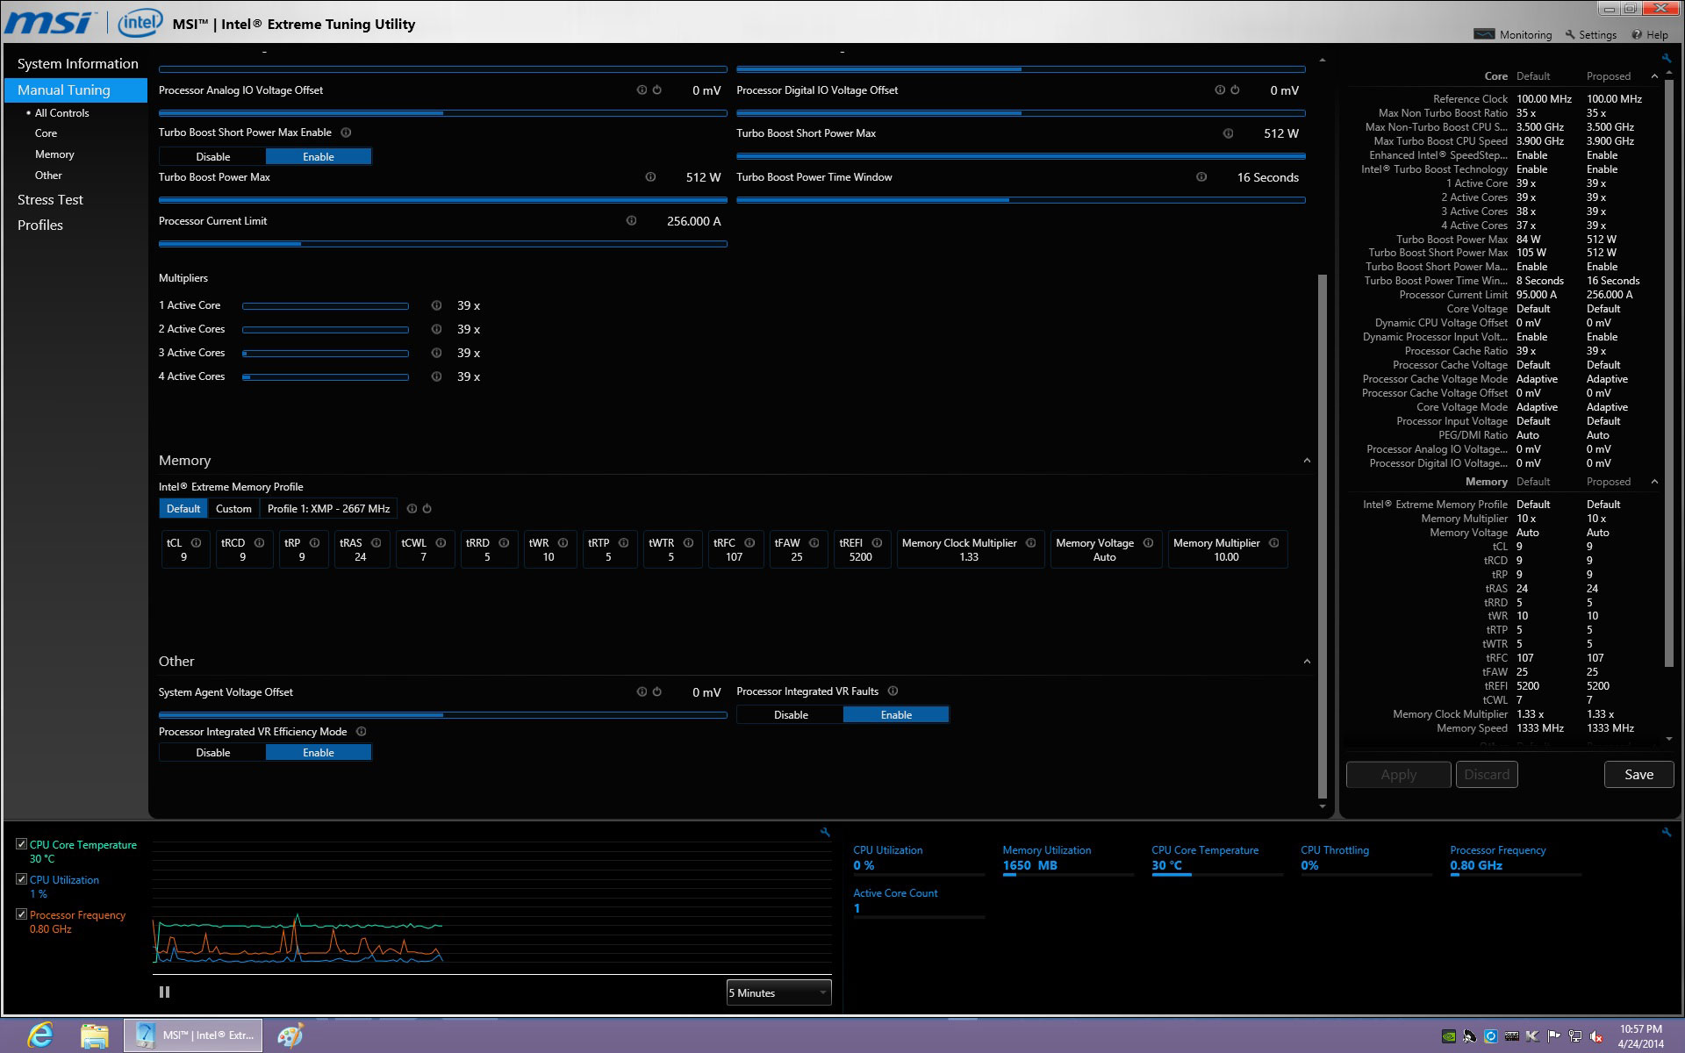Image resolution: width=1685 pixels, height=1053 pixels.
Task: Adjust 1 Active Core multiplier slider
Action: (x=326, y=306)
